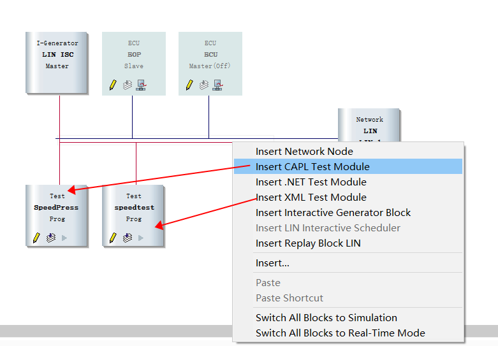The width and height of the screenshot is (498, 346).
Task: Click the speedtest name text
Action: pos(135,208)
